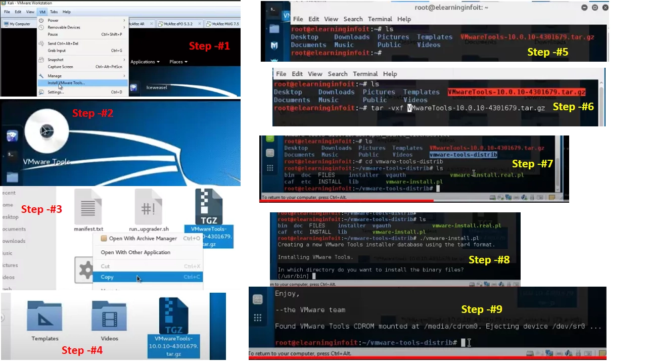Open View menu in the tar -vxf terminal
This screenshot has width=647, height=364.
(x=315, y=74)
